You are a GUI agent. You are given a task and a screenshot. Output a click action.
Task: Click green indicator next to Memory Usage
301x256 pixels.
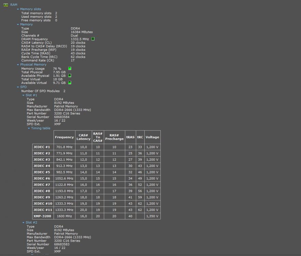click(x=70, y=69)
